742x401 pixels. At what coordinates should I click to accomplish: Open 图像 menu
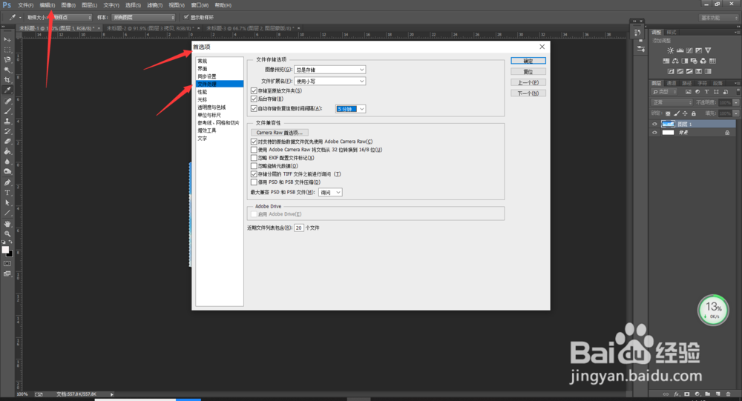[68, 5]
